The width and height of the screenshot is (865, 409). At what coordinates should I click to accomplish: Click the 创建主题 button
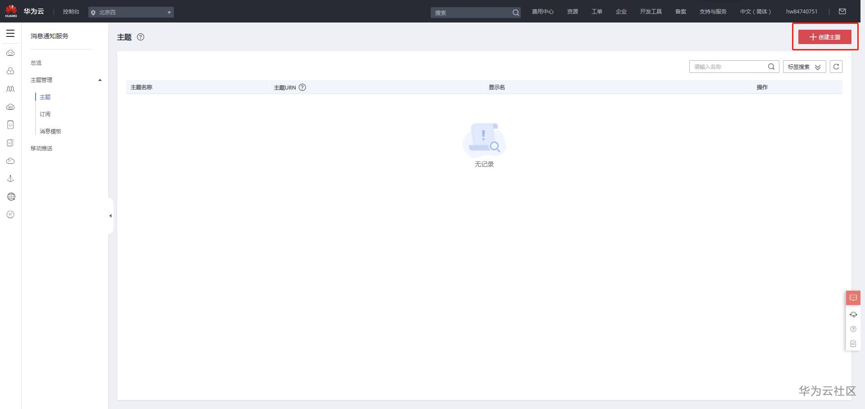tap(825, 37)
